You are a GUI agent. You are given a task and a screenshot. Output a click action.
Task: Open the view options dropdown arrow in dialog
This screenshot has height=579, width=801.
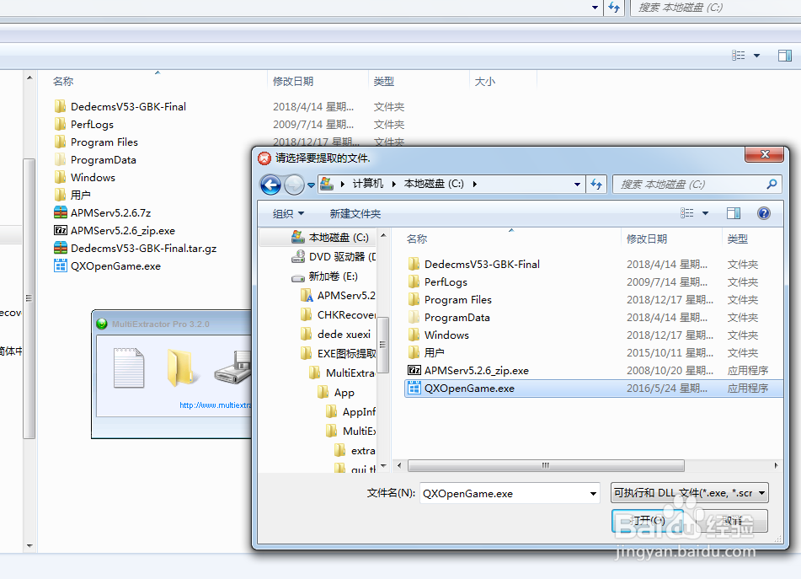[x=706, y=213]
